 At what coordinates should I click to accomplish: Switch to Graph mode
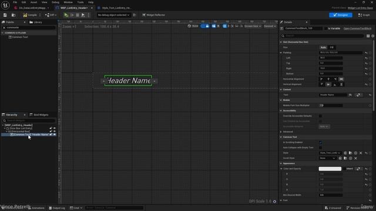point(364,15)
